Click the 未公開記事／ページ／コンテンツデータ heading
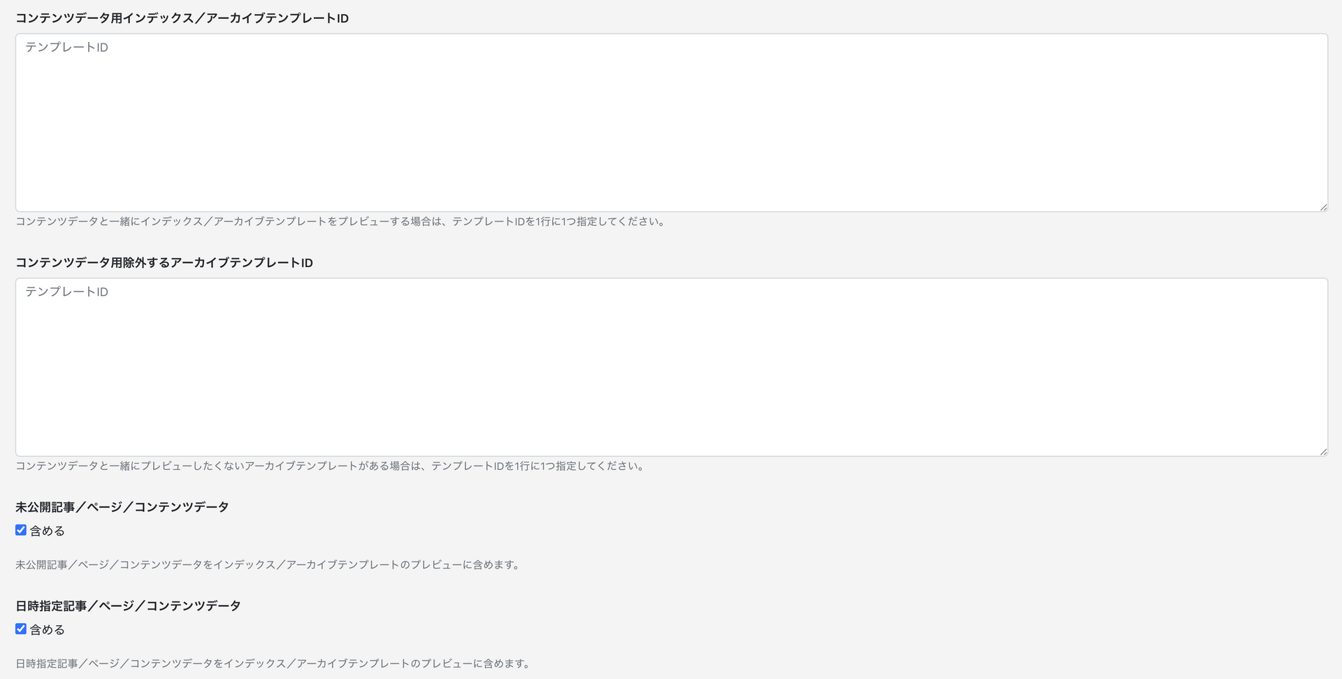Image resolution: width=1342 pixels, height=679 pixels. [122, 507]
